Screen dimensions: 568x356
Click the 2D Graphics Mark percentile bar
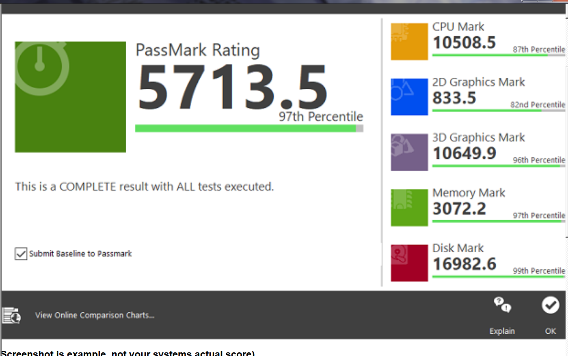(x=499, y=111)
